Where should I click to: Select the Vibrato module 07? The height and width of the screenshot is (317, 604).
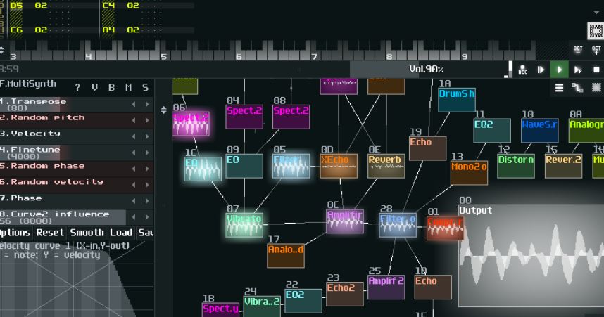(244, 225)
